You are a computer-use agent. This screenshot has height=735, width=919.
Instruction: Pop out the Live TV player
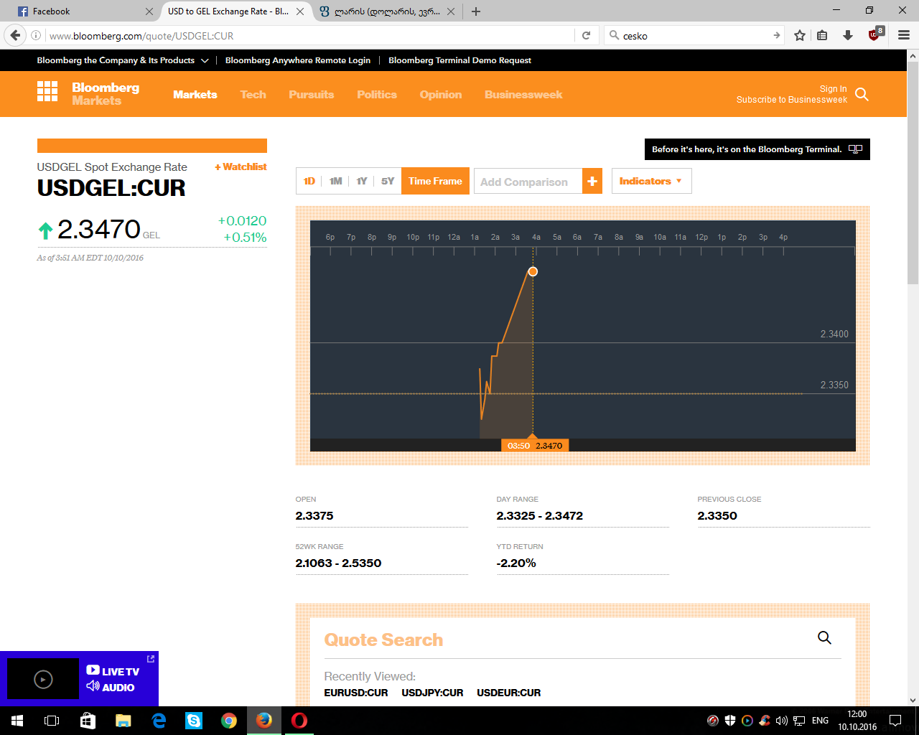tap(151, 659)
